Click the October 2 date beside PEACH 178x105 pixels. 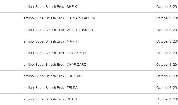(167, 99)
